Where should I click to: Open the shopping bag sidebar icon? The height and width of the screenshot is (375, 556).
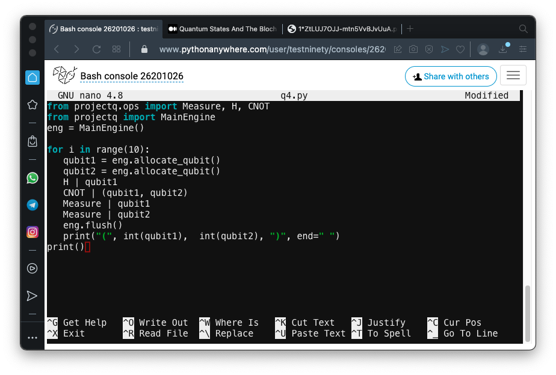tap(32, 141)
